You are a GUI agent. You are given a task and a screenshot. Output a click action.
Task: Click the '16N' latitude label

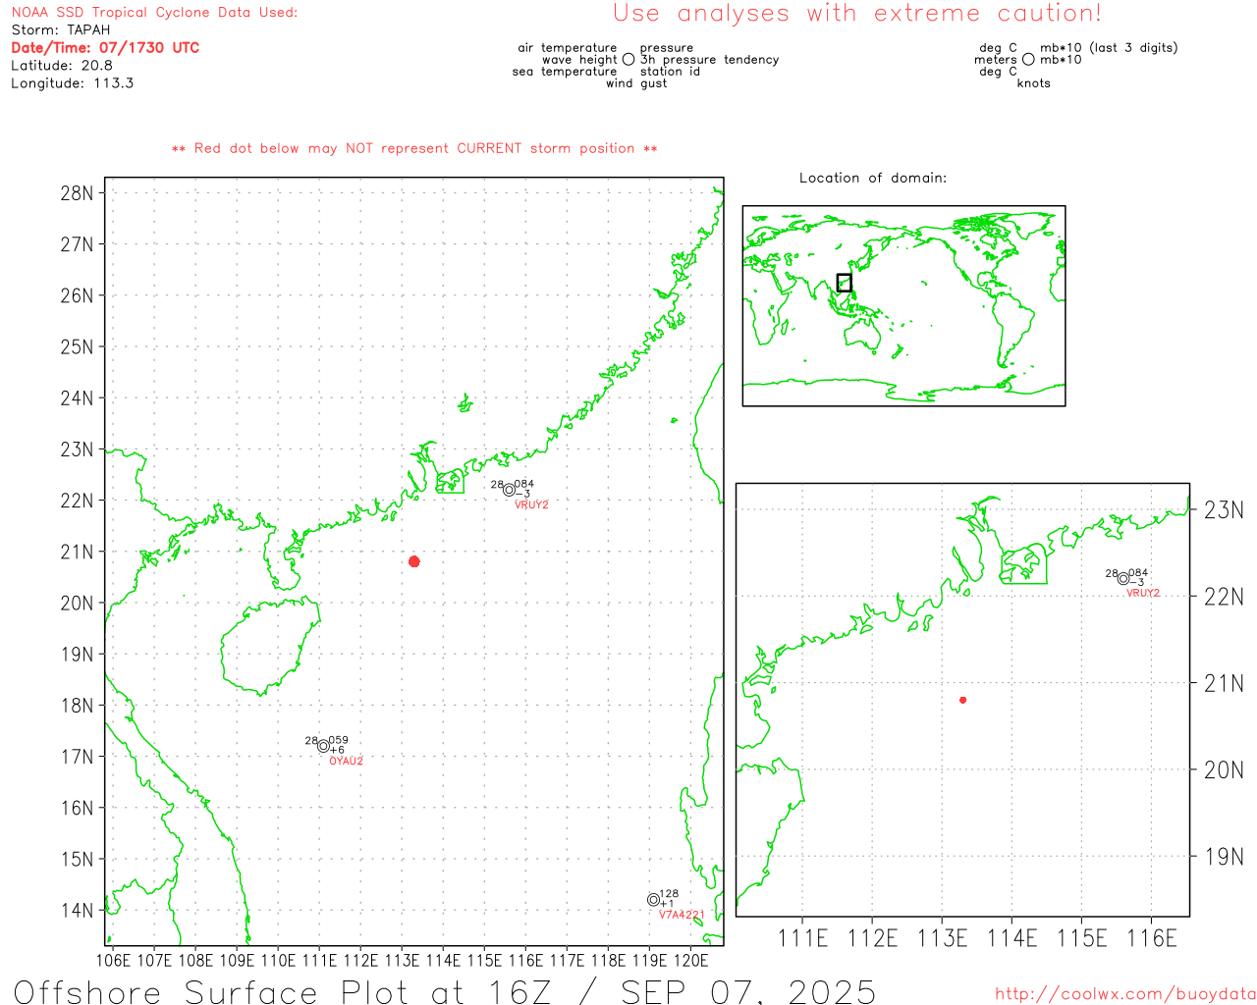click(77, 809)
